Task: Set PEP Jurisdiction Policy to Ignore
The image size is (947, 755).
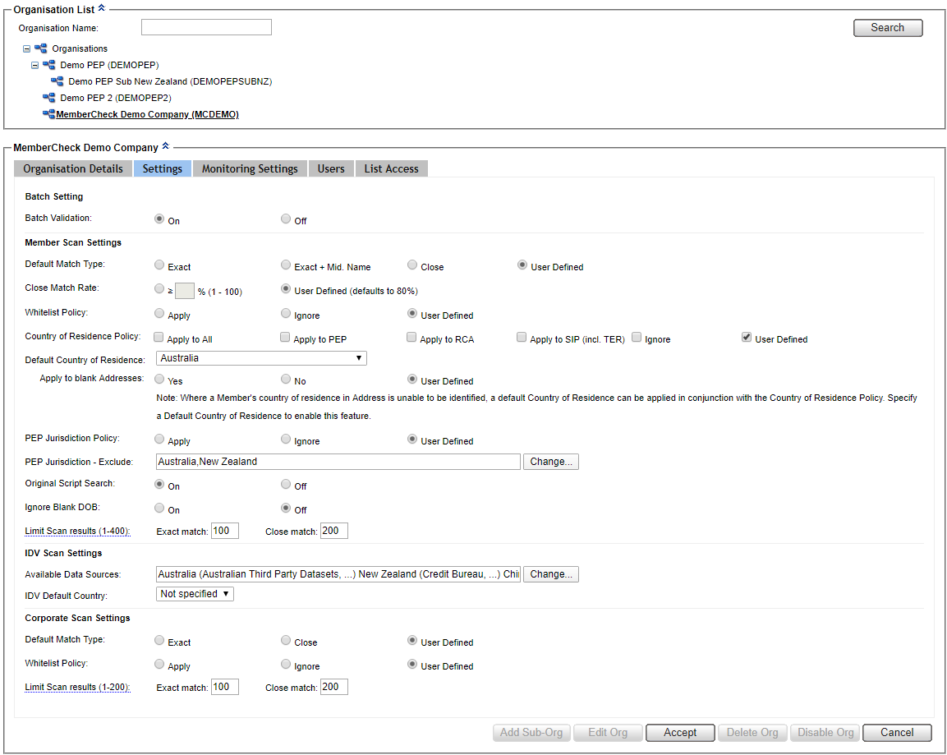Action: click(x=286, y=439)
